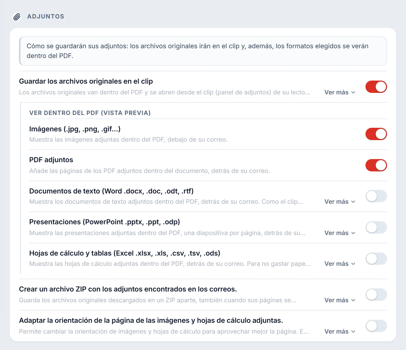Expand 'Ver más' for Guardar archivos originales
406x350 pixels.
click(340, 92)
